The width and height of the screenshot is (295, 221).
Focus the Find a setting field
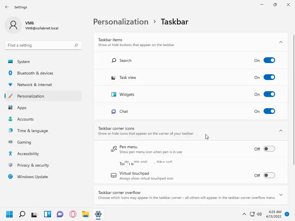pos(43,45)
